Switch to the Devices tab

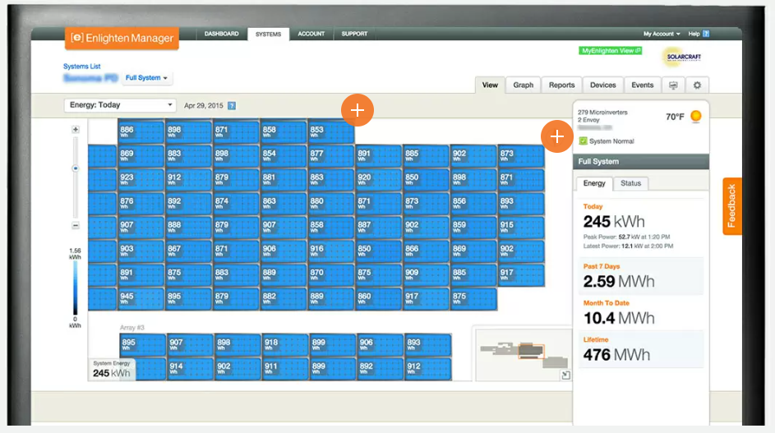(x=603, y=85)
